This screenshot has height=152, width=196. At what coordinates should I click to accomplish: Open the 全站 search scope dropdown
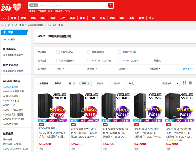pyautogui.click(x=34, y=5)
